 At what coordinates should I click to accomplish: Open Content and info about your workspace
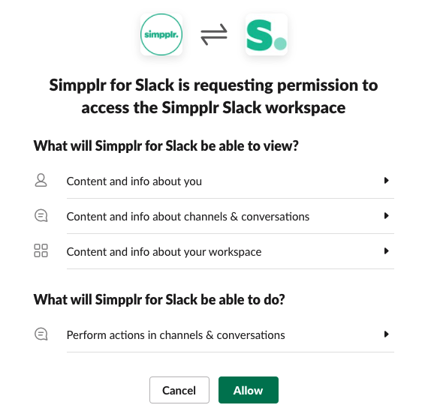coord(231,251)
